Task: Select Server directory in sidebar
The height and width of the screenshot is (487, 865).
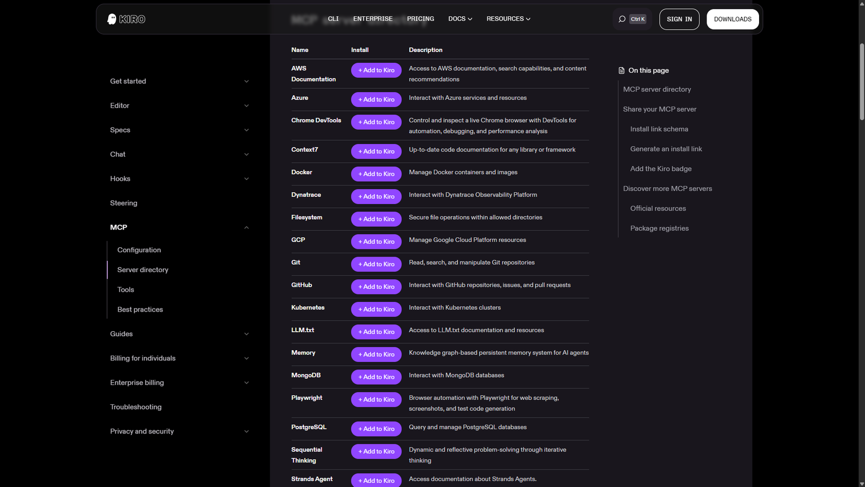Action: 143,270
